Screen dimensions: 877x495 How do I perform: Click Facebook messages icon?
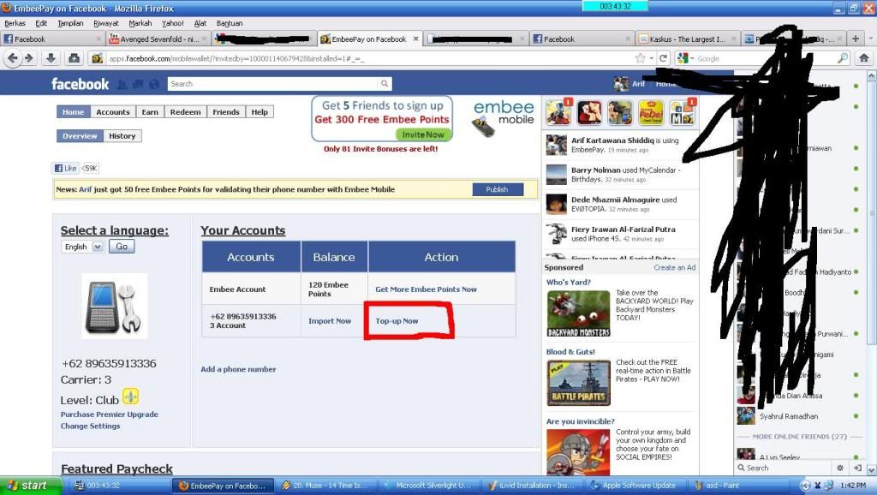(x=138, y=85)
